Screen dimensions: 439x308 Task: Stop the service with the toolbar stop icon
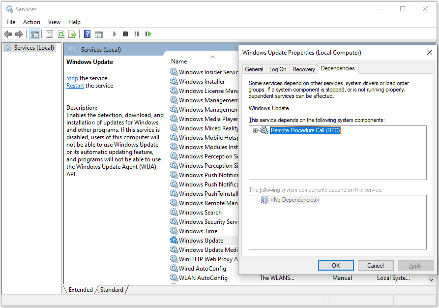125,34
